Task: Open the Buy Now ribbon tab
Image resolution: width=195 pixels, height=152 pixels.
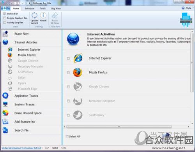Action: click(x=56, y=9)
